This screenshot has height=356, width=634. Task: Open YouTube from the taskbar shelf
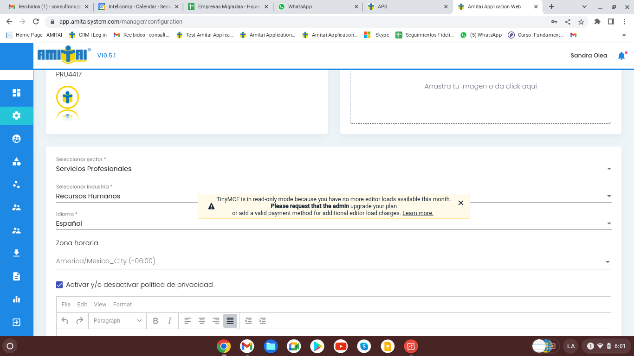point(341,346)
